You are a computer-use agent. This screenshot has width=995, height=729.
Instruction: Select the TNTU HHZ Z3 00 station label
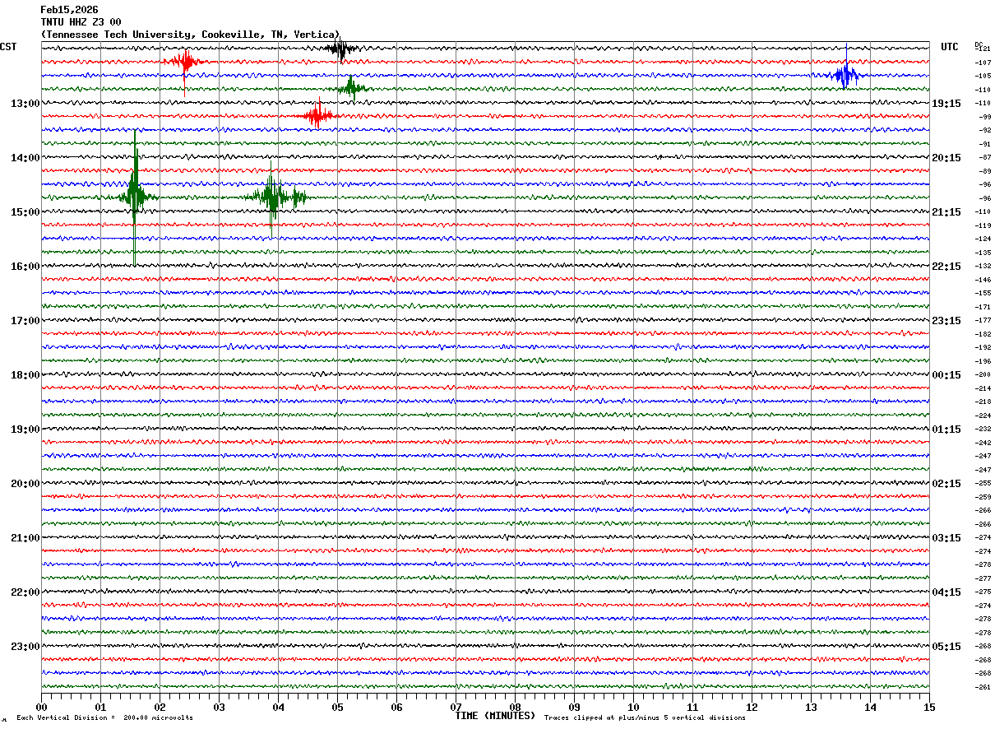tap(81, 22)
